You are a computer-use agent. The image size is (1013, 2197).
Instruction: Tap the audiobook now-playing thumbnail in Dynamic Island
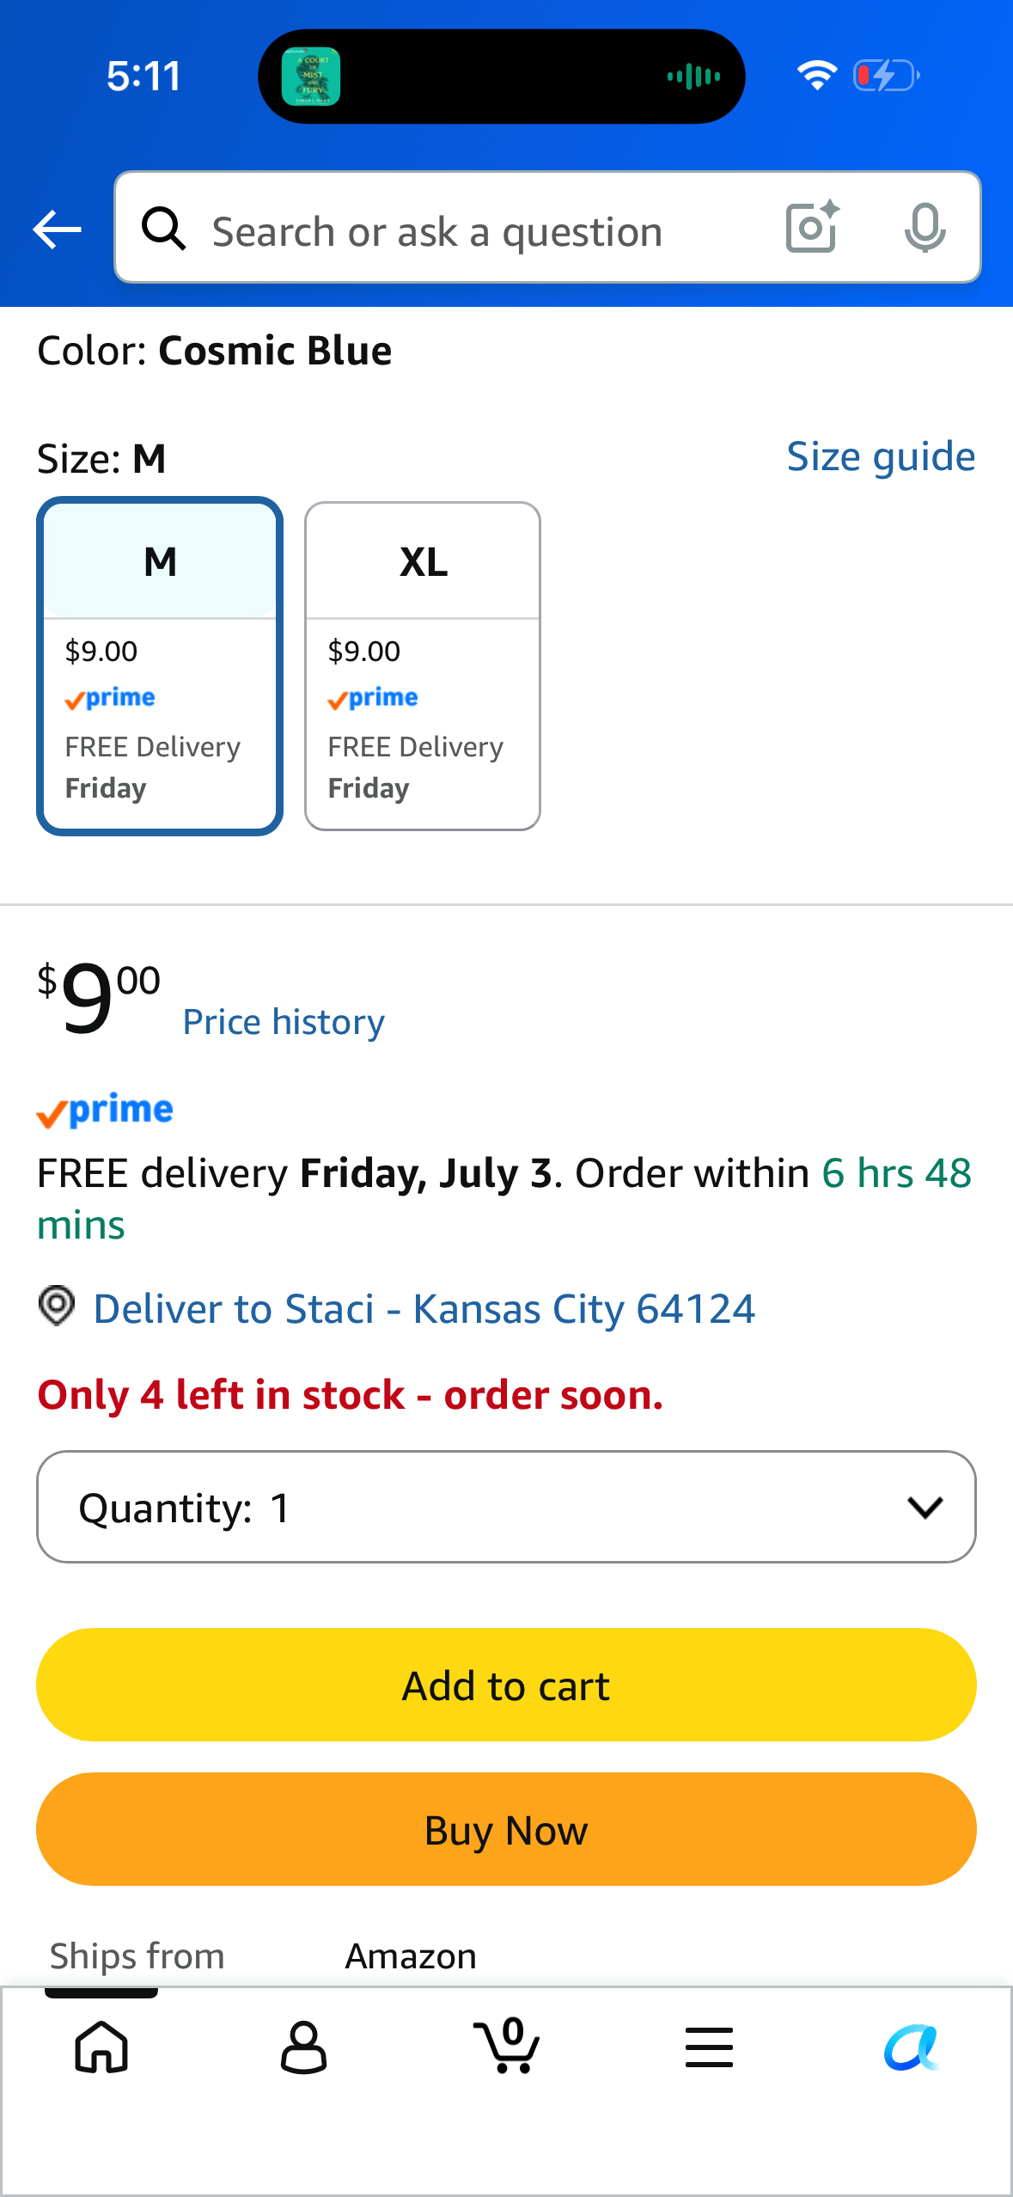pyautogui.click(x=311, y=76)
